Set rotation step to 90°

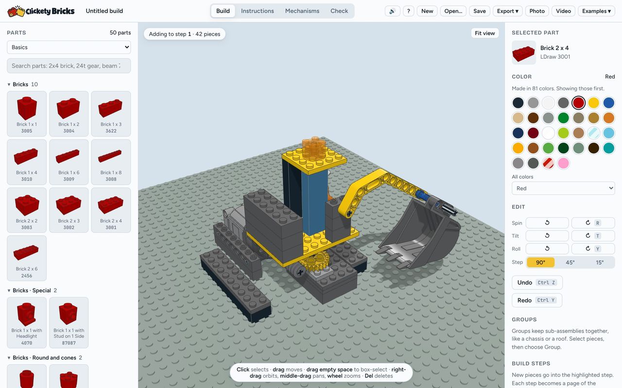(540, 262)
